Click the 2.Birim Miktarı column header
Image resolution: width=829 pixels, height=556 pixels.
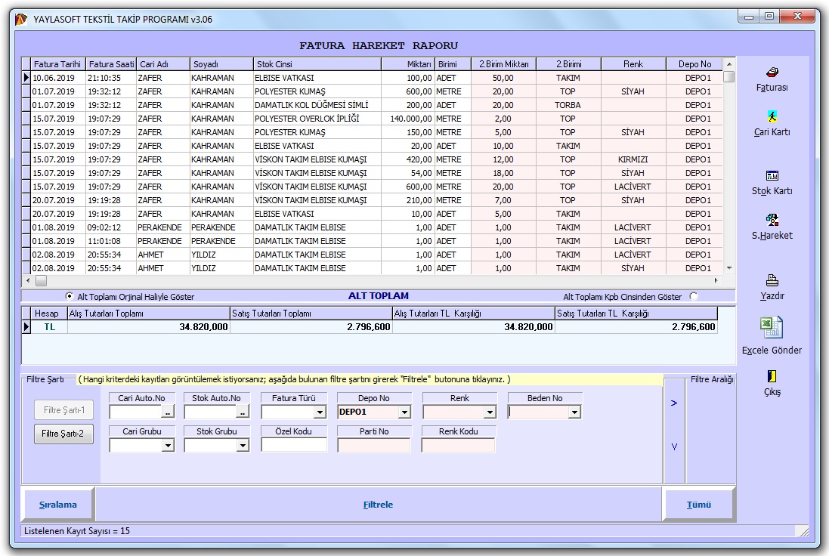[x=503, y=64]
